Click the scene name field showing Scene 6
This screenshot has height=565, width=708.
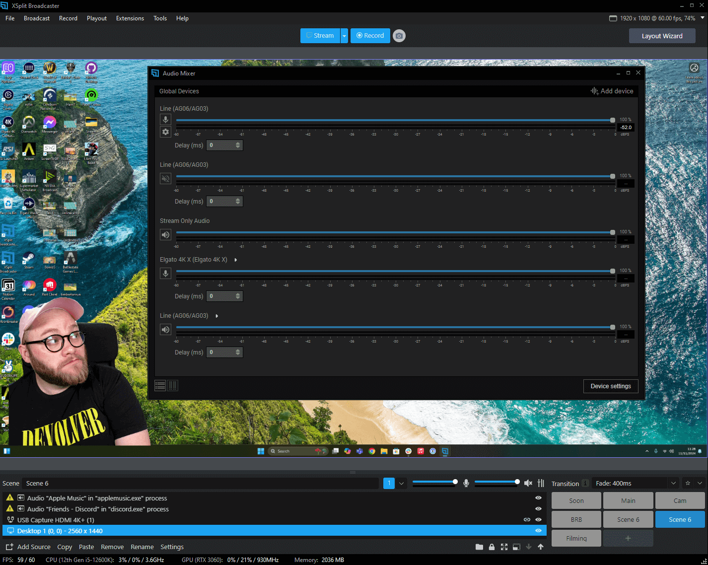pos(201,483)
